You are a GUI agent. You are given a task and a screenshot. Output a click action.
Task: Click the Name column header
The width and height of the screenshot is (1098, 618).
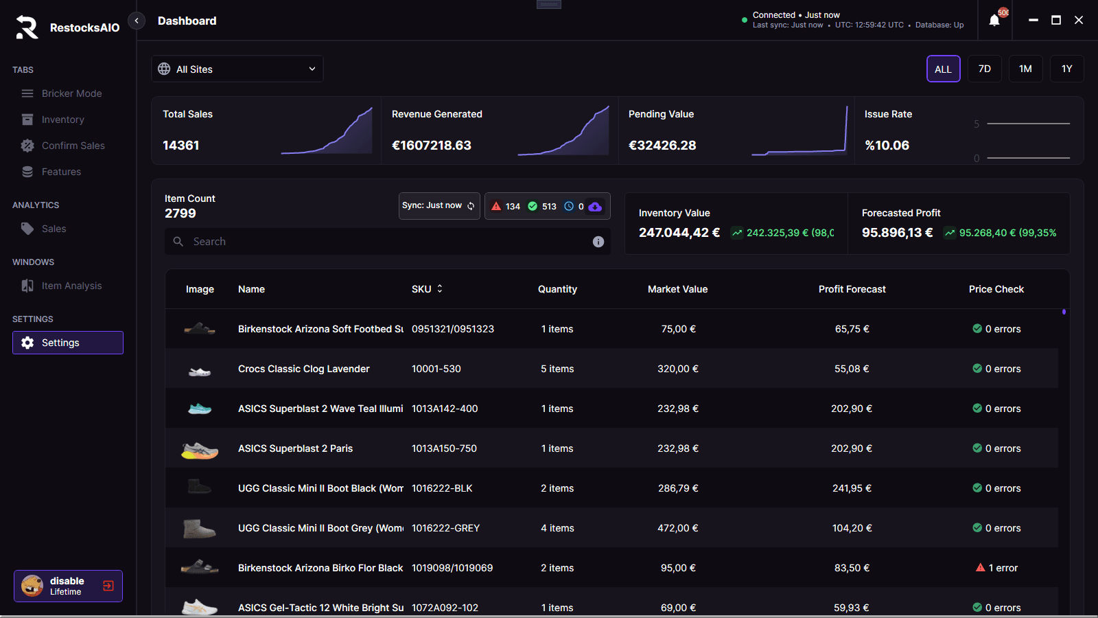[251, 289]
